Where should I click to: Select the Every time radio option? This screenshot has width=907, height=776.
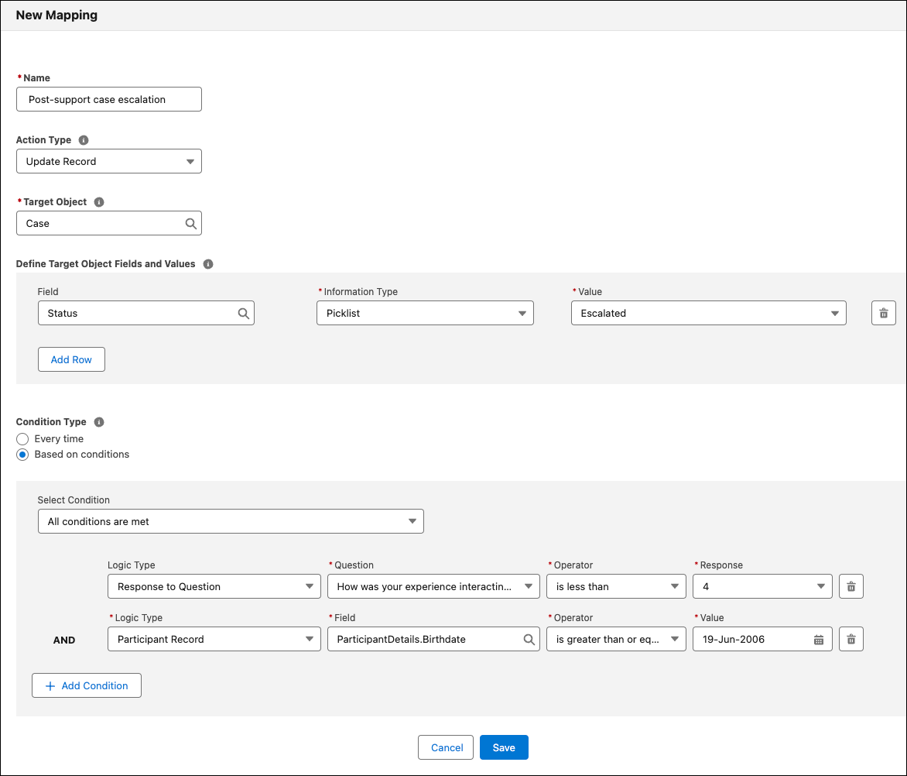tap(22, 438)
